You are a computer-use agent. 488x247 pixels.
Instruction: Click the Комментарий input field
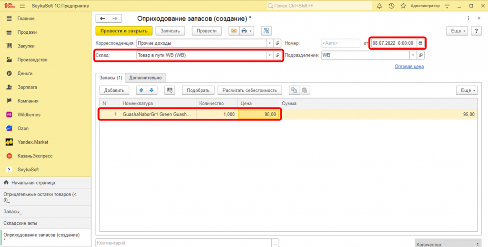tap(183, 243)
